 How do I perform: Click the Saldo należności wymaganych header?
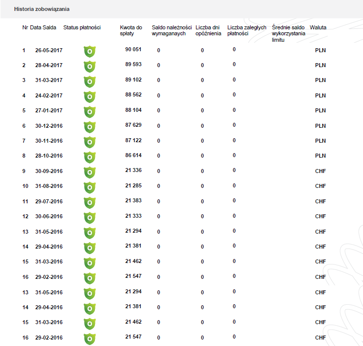click(x=172, y=30)
